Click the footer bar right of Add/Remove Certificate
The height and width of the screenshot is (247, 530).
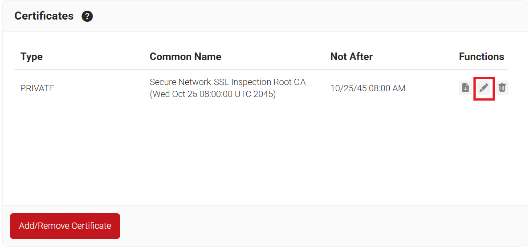321,226
